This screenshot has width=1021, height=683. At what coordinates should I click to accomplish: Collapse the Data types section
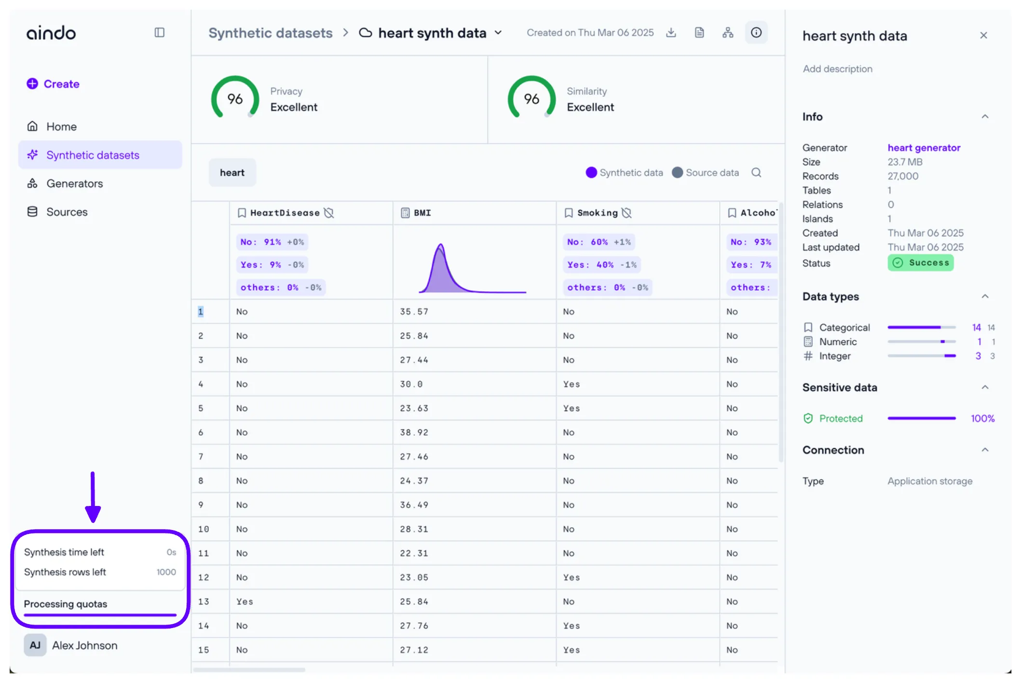click(x=985, y=297)
